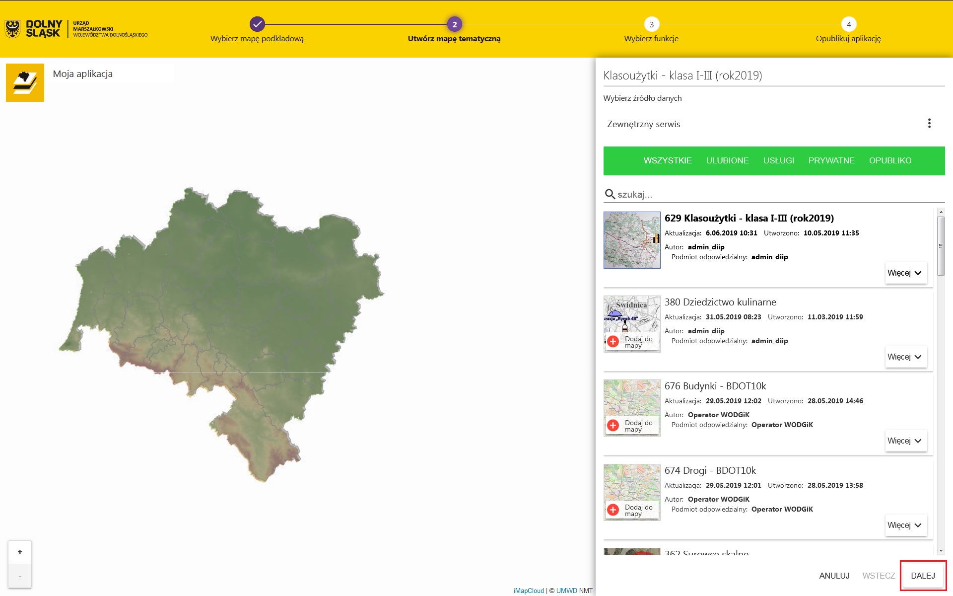Expand Więcej under Dziedzictwo kulinarne
This screenshot has height=596, width=953.
[x=905, y=357]
